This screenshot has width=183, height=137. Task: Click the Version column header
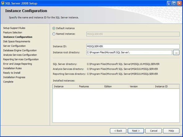coord(141,87)
